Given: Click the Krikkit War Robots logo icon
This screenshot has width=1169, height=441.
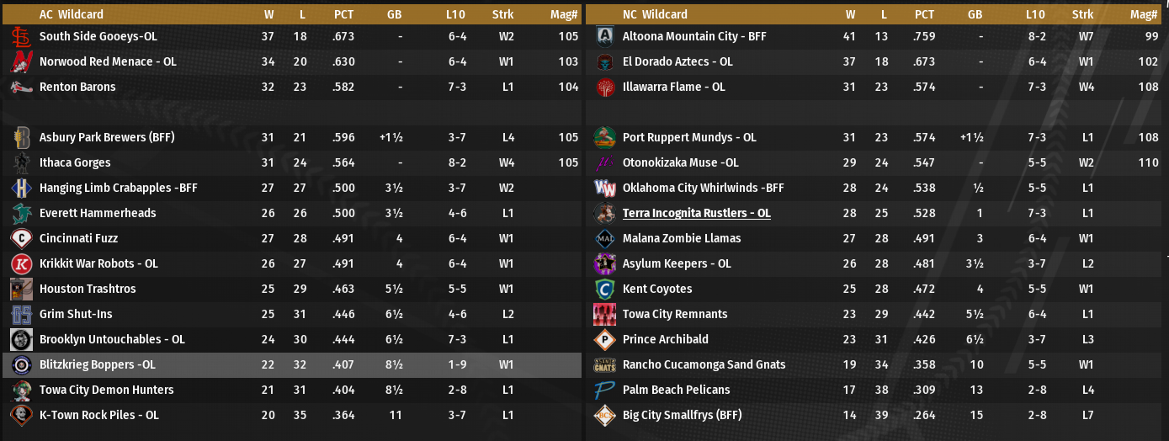Looking at the screenshot, I should pyautogui.click(x=22, y=264).
